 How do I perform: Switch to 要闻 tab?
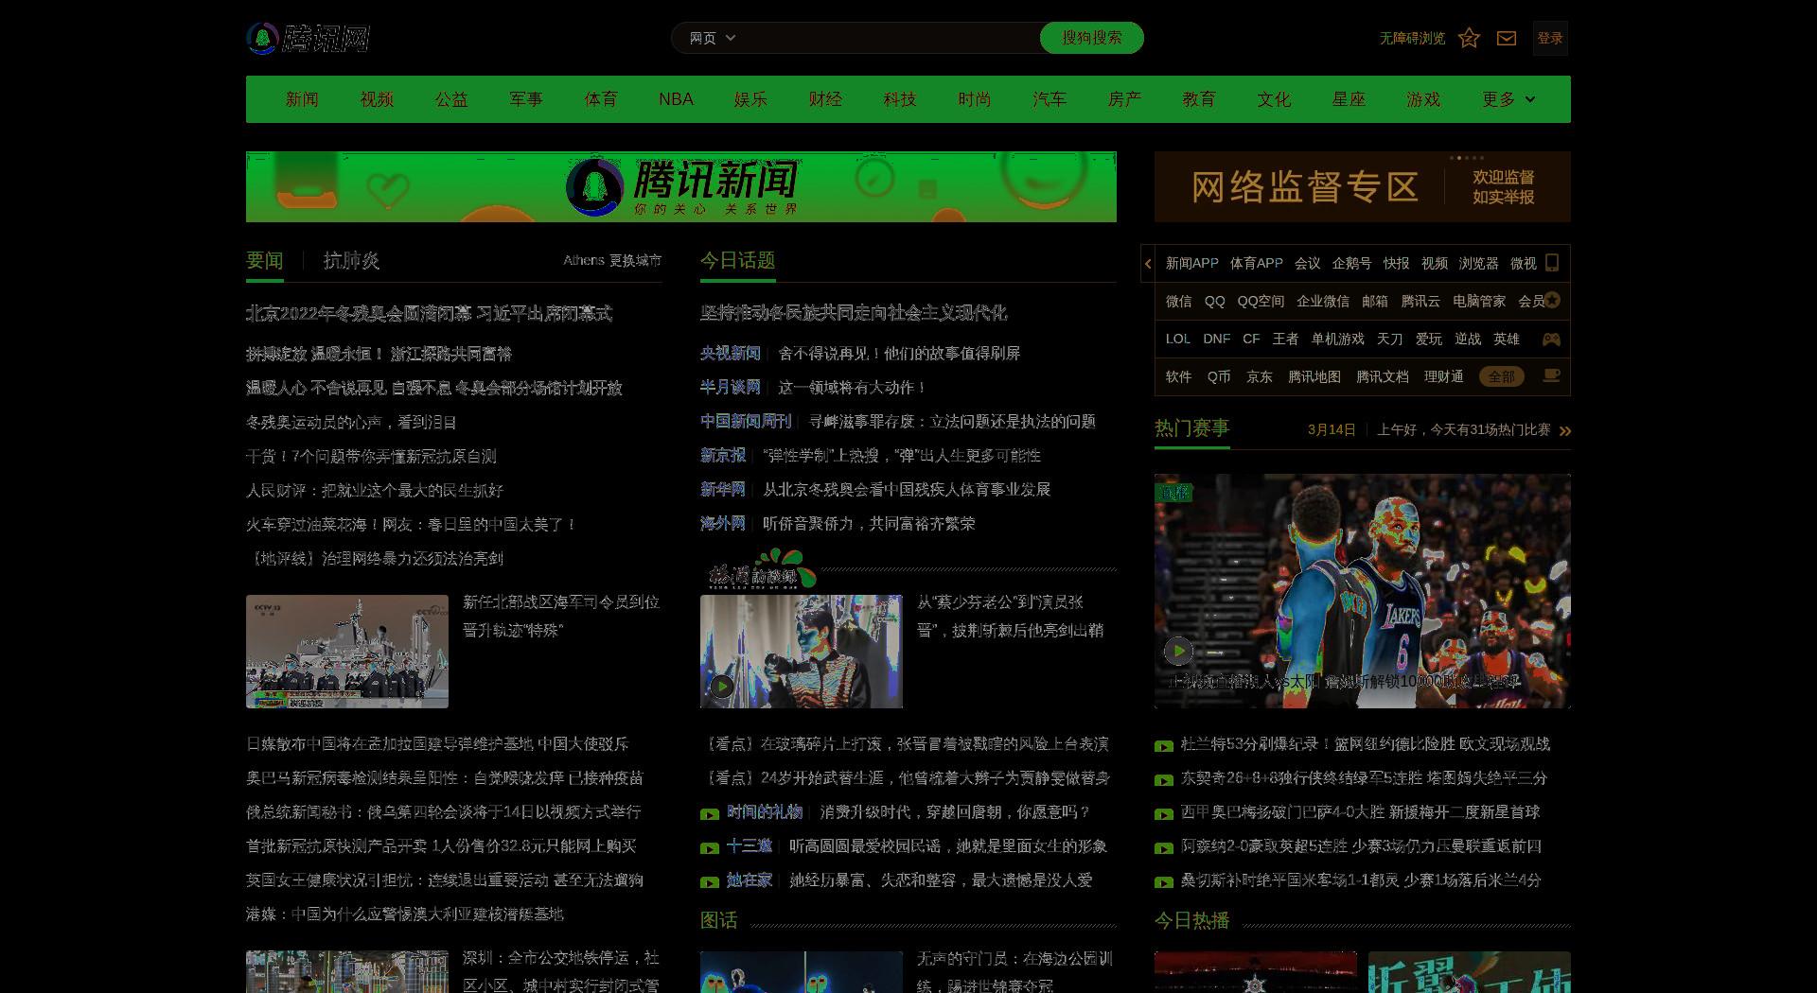(x=265, y=261)
